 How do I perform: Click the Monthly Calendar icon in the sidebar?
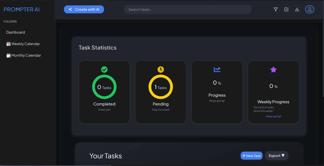tap(8, 55)
